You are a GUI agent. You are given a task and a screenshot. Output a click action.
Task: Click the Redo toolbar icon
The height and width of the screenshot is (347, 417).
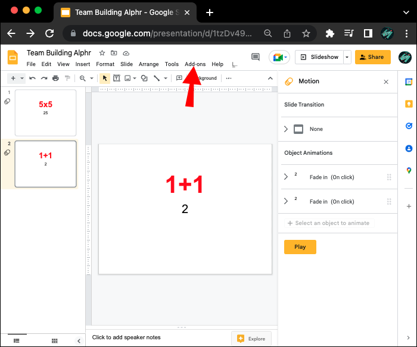coord(44,78)
